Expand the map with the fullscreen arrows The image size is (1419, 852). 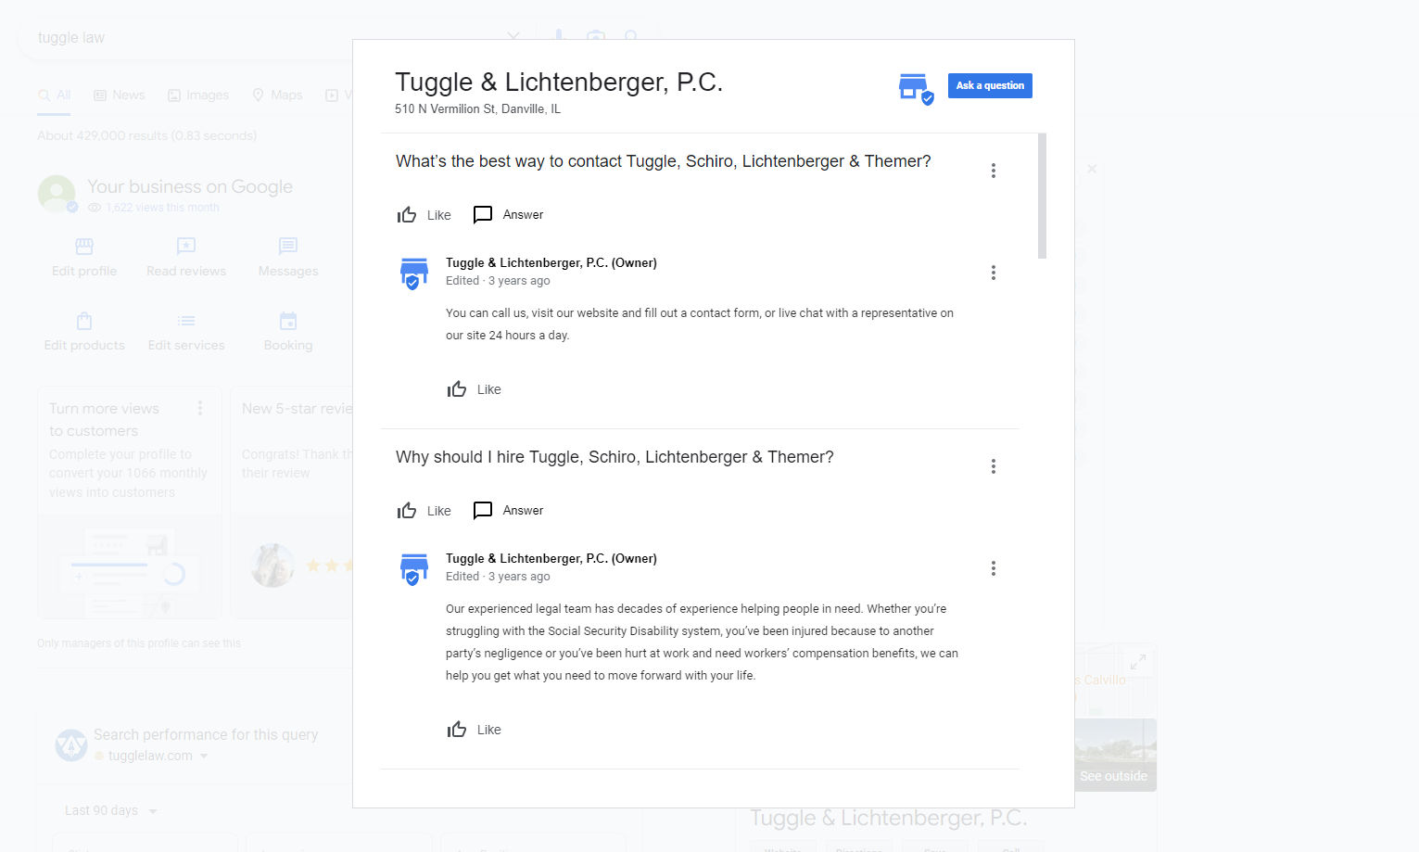pos(1138,662)
